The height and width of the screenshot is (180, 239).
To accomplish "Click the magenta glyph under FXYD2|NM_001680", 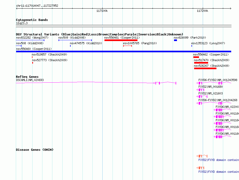I will coord(200,90).
